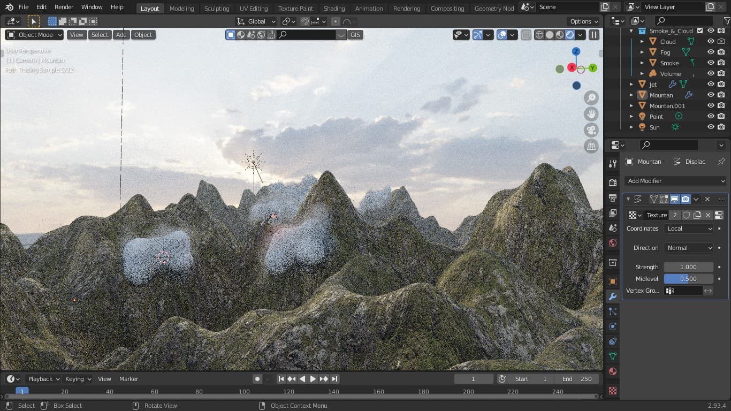Click the GIS button in viewport header
This screenshot has height=411, width=731.
click(355, 35)
